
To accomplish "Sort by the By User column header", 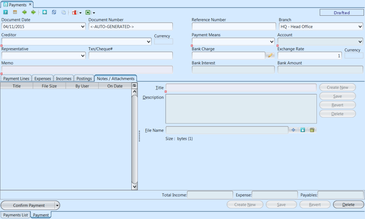I will pos(82,86).
